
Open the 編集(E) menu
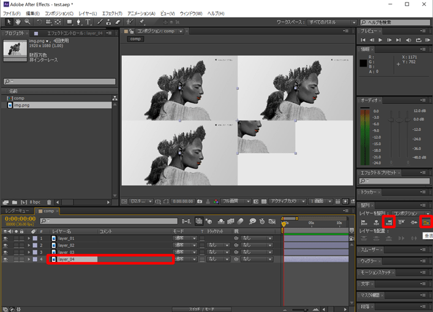click(x=32, y=13)
